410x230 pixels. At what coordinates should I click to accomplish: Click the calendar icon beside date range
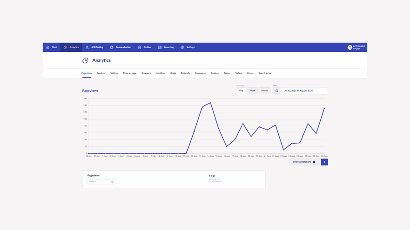[277, 91]
